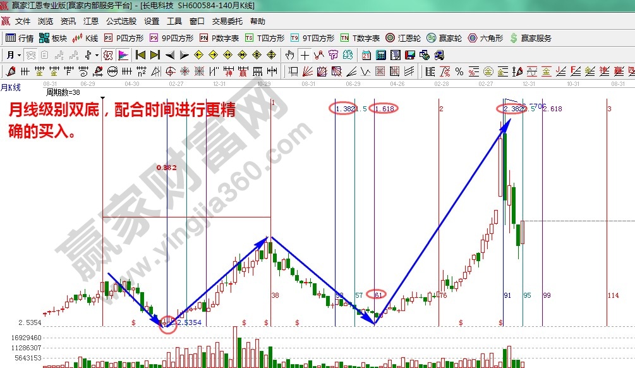Select the T数字表 number table tool
The height and width of the screenshot is (368, 635).
click(361, 37)
